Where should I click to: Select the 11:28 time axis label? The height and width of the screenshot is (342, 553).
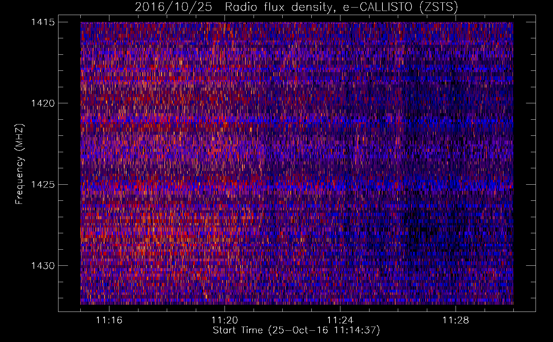tap(456, 320)
